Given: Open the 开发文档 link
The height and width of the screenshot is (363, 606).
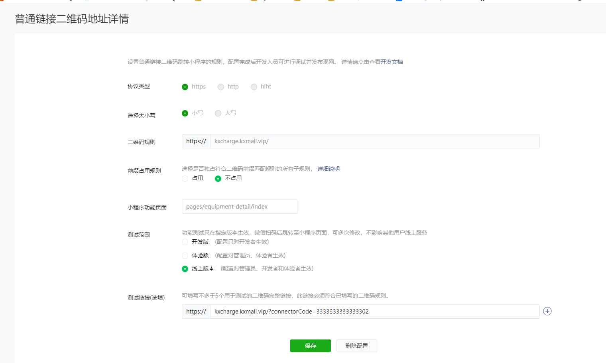Looking at the screenshot, I should tap(392, 62).
